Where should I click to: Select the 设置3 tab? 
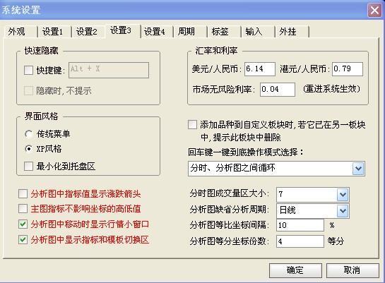point(123,30)
